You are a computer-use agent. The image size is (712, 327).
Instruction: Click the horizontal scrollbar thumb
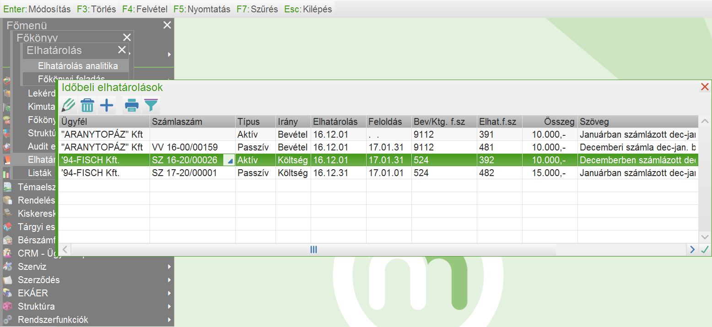point(313,250)
